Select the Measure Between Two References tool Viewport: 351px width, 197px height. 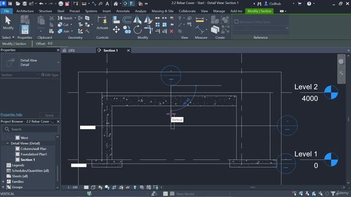(x=200, y=20)
